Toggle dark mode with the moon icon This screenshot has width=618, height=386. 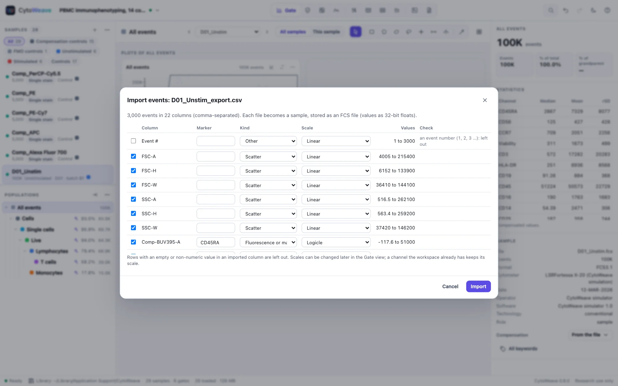593,10
